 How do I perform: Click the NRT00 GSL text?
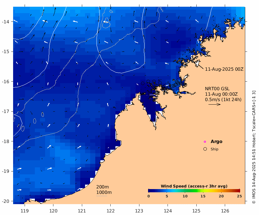click(217, 89)
